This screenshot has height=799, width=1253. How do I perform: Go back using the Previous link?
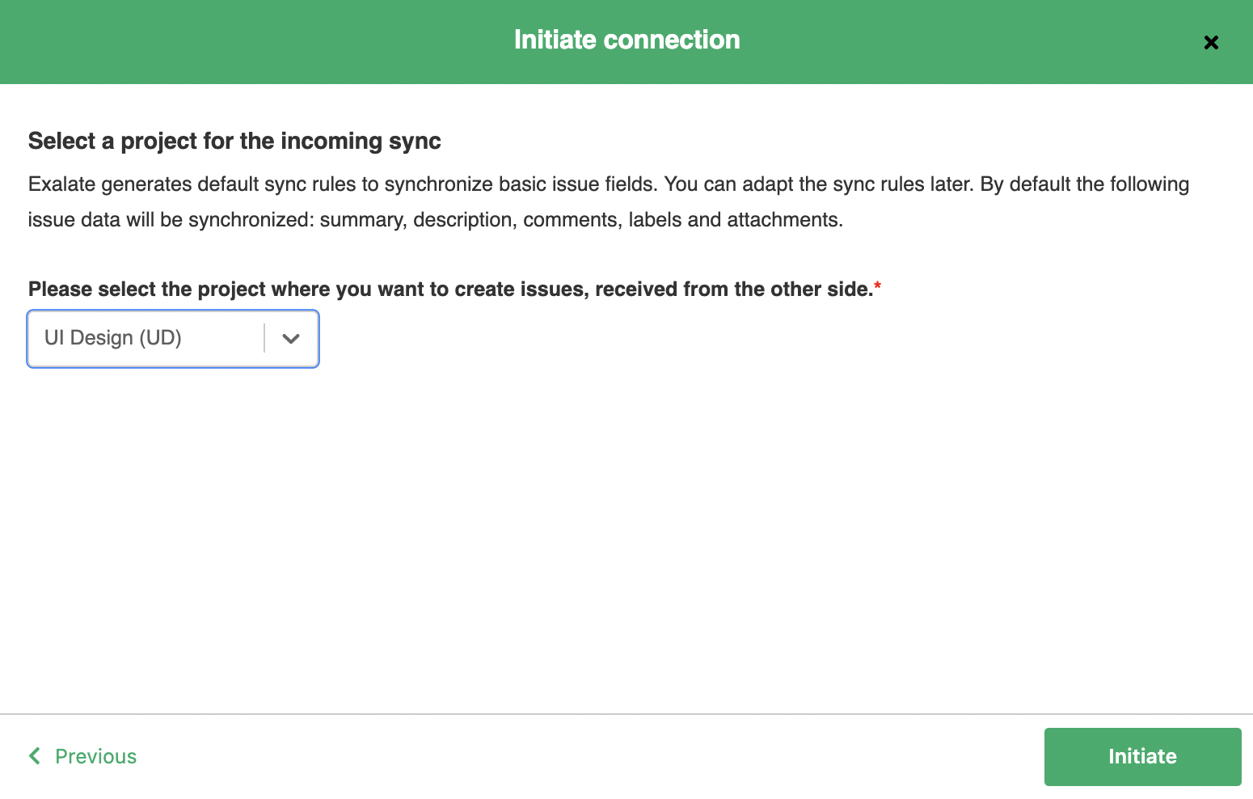(95, 756)
